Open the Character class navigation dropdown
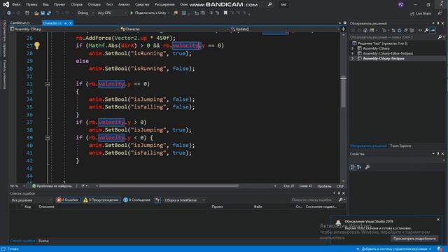The width and height of the screenshot is (448, 252). pos(174,29)
